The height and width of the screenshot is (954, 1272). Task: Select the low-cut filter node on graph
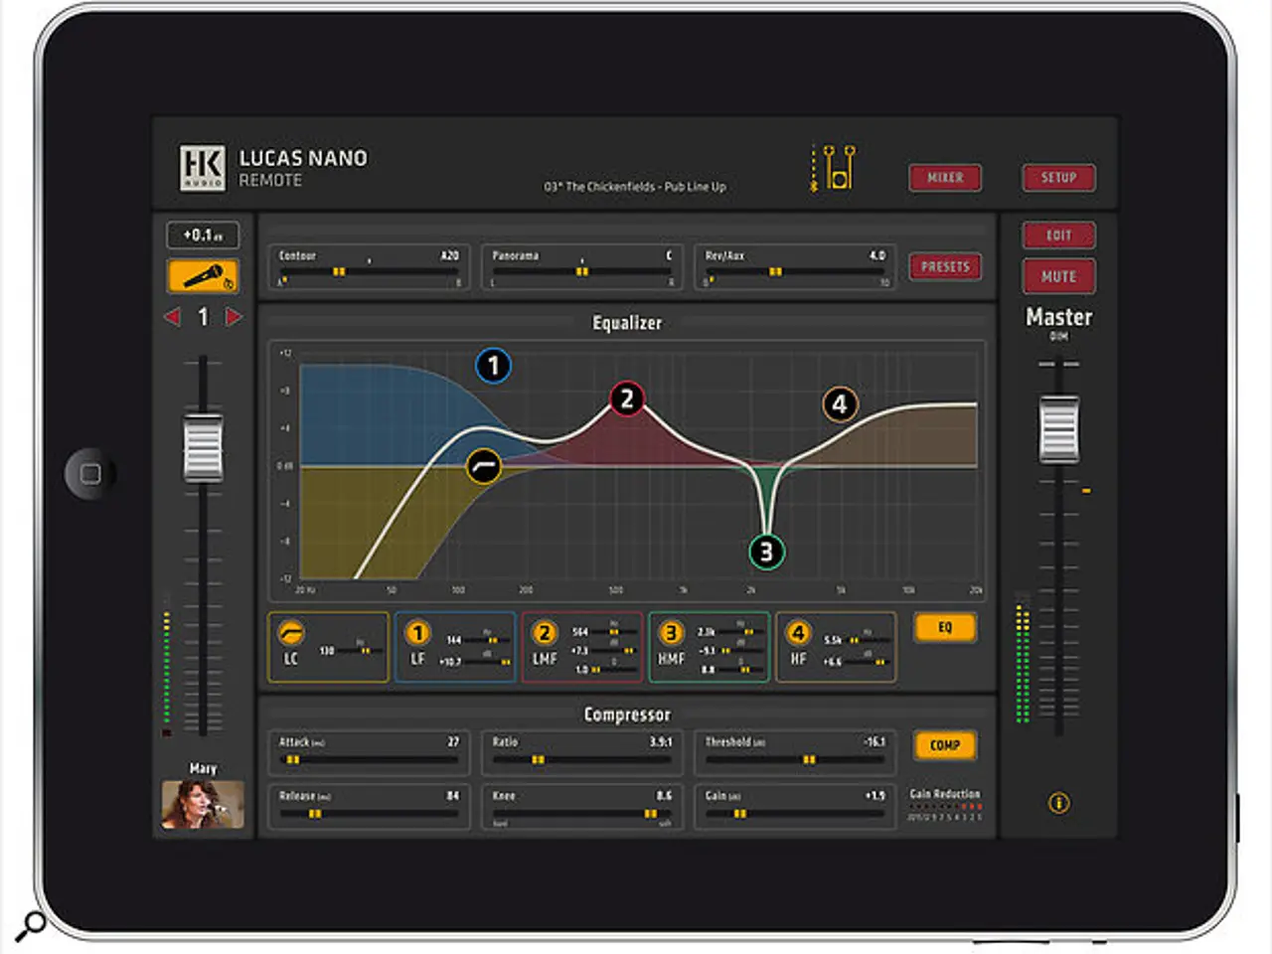pyautogui.click(x=484, y=466)
